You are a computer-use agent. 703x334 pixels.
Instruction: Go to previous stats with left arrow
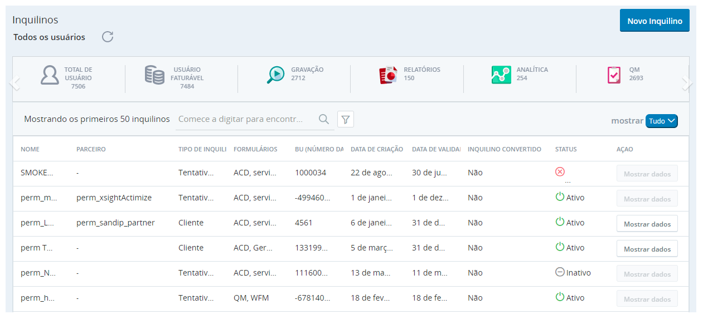14,83
